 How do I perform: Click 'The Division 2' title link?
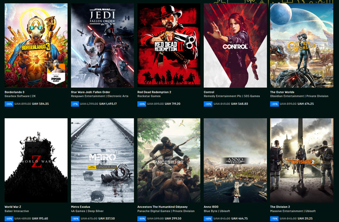tap(280, 207)
